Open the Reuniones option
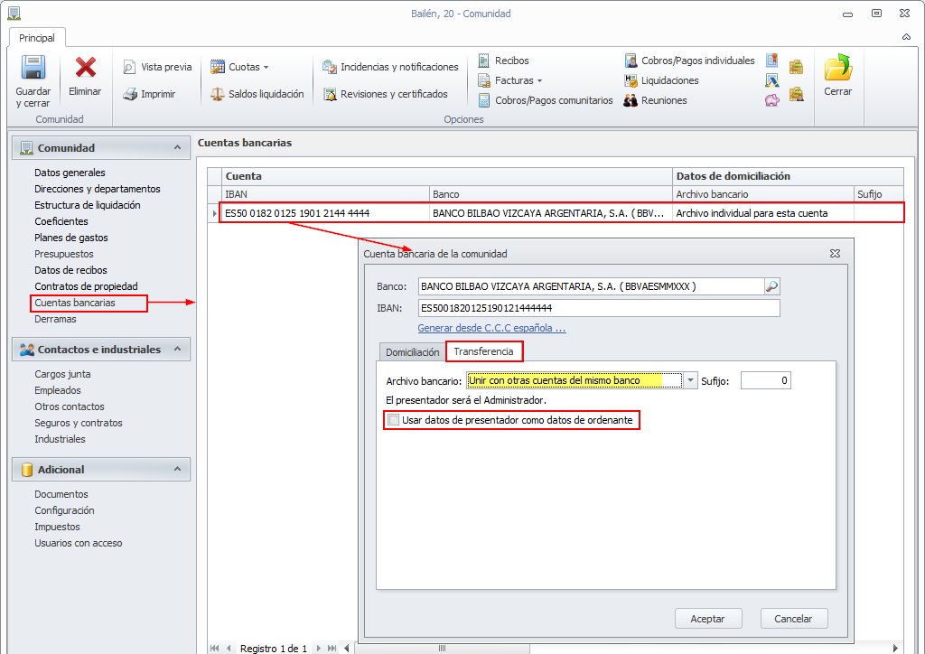 click(x=656, y=101)
